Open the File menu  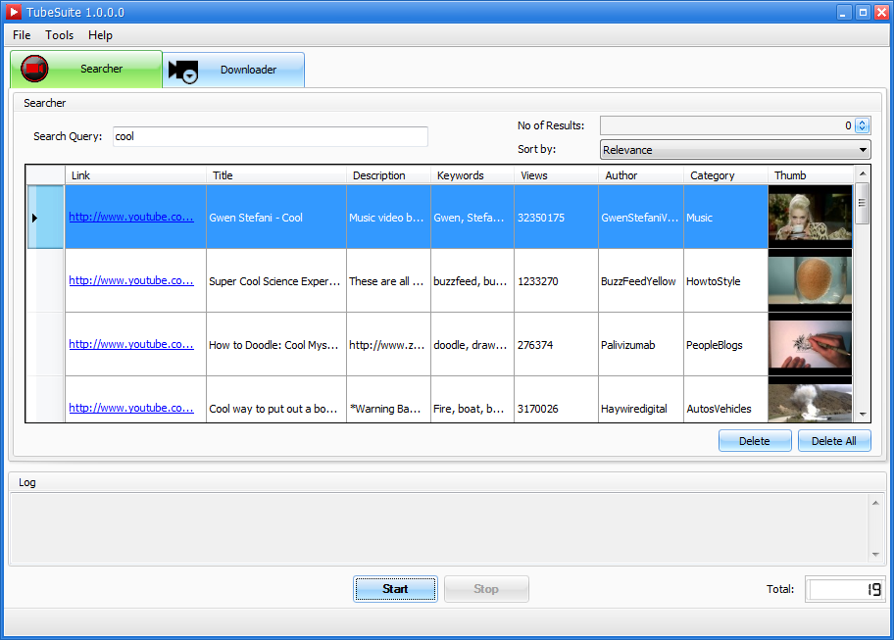tap(22, 35)
